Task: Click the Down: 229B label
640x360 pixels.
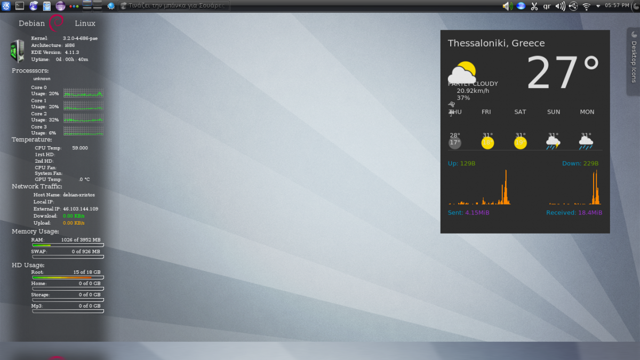Action: tap(580, 163)
